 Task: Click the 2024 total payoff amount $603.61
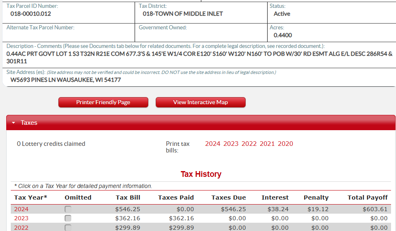pyautogui.click(x=375, y=209)
